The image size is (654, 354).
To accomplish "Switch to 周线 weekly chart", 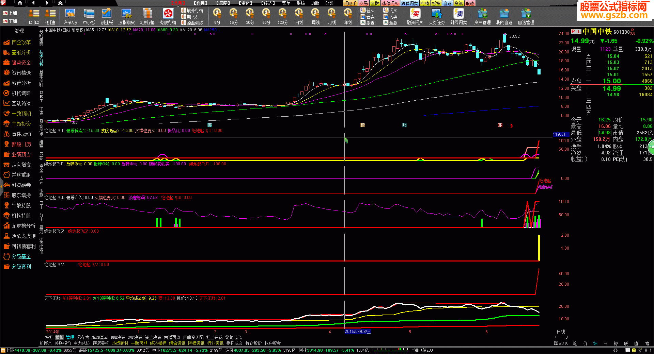I will click(315, 17).
